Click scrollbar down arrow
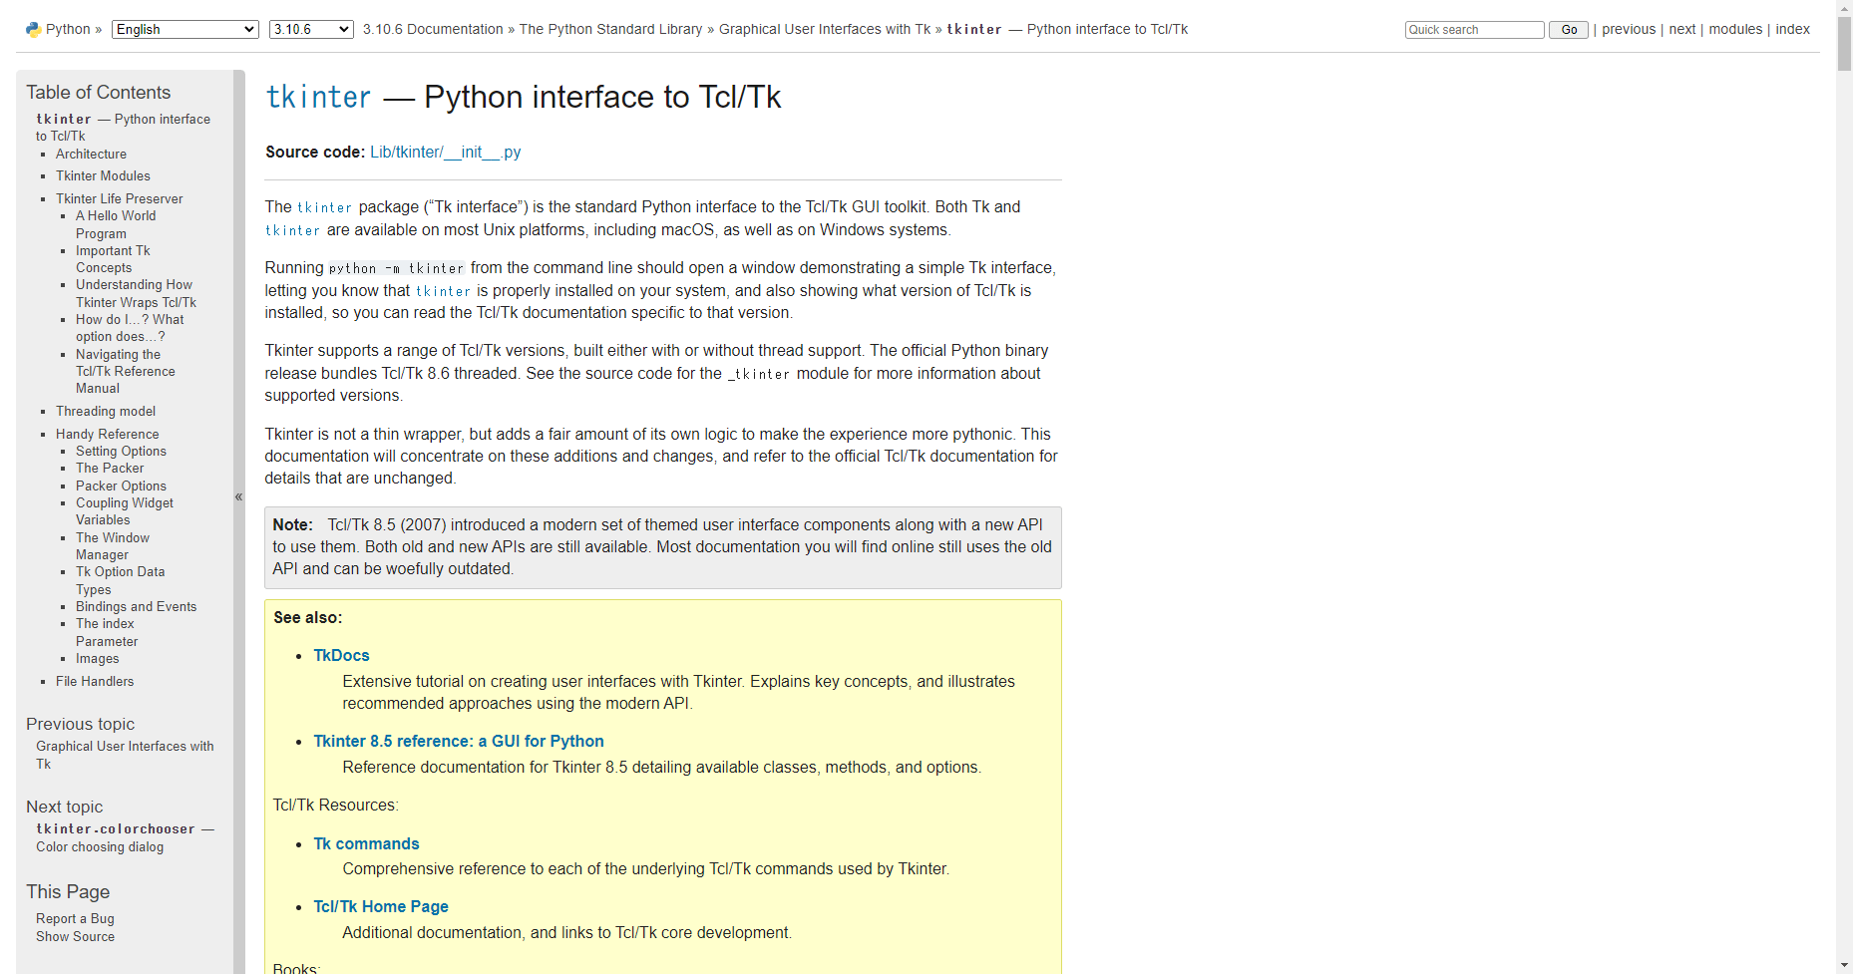 [1844, 966]
